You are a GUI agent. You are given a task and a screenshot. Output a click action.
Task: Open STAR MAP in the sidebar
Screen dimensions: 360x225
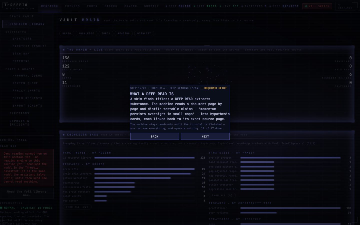pos(21,54)
